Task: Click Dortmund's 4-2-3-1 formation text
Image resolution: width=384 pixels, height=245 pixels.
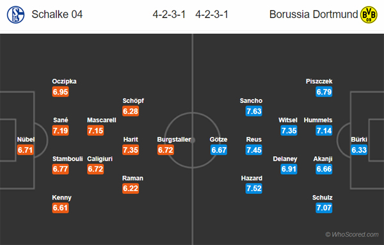Action: pyautogui.click(x=212, y=15)
